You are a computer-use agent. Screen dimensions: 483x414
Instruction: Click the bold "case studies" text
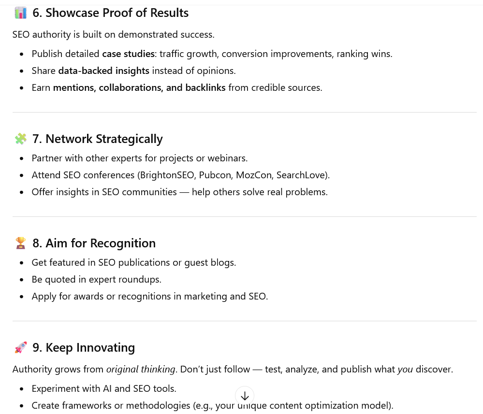click(128, 54)
